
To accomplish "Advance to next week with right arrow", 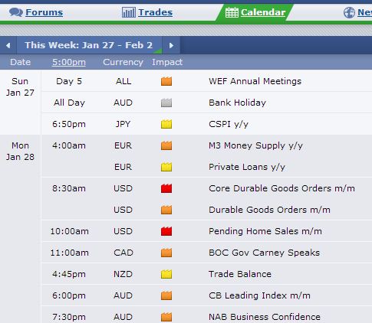I will (171, 45).
